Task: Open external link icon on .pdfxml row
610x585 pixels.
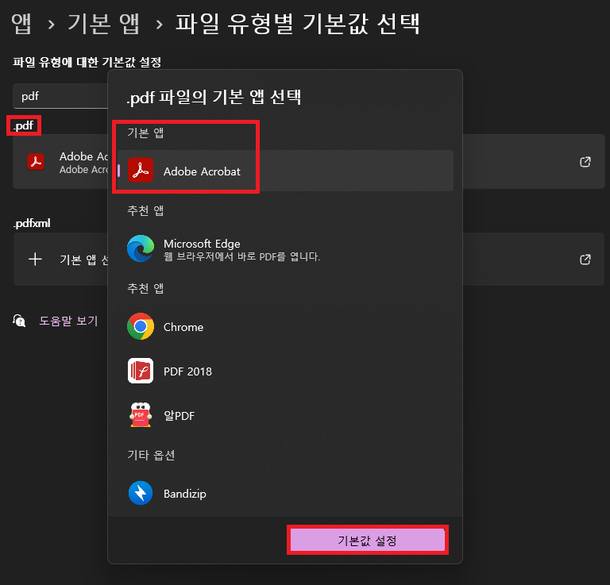Action: coord(585,260)
